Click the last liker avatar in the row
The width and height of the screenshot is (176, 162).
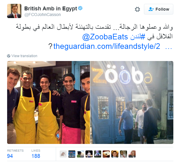click(x=132, y=154)
